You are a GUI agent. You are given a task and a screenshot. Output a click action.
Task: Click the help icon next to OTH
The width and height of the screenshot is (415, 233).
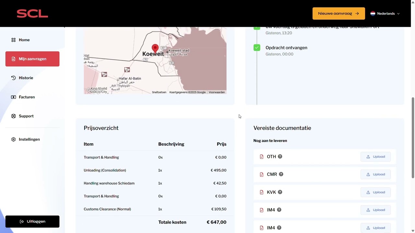click(x=280, y=157)
